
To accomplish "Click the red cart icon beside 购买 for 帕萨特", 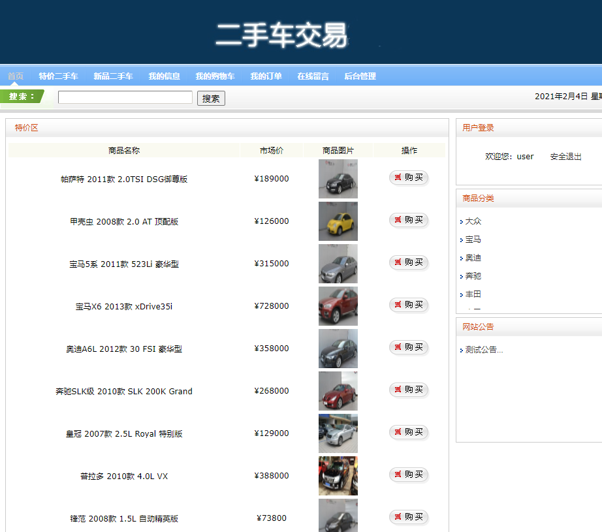I will [x=400, y=177].
